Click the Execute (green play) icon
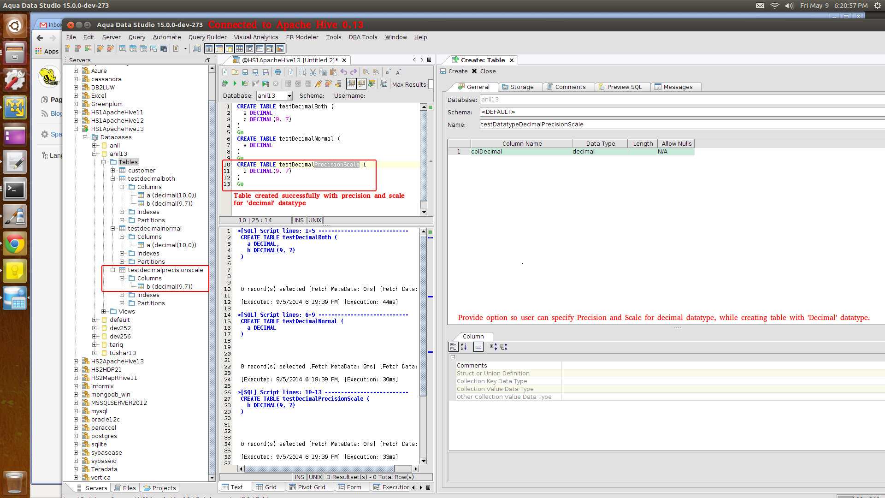This screenshot has width=885, height=498. click(x=235, y=83)
